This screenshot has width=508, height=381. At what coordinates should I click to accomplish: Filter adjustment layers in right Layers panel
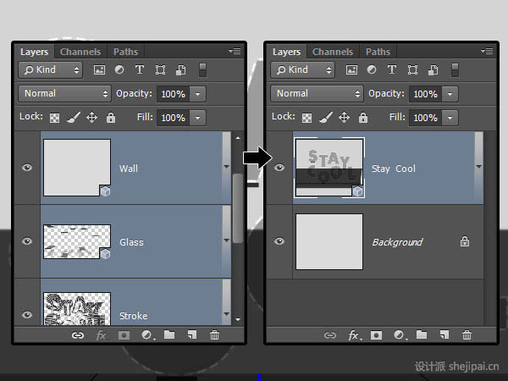(x=372, y=69)
